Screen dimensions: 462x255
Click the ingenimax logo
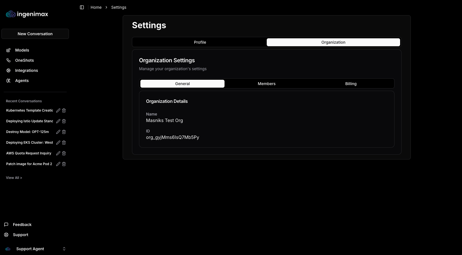27,14
